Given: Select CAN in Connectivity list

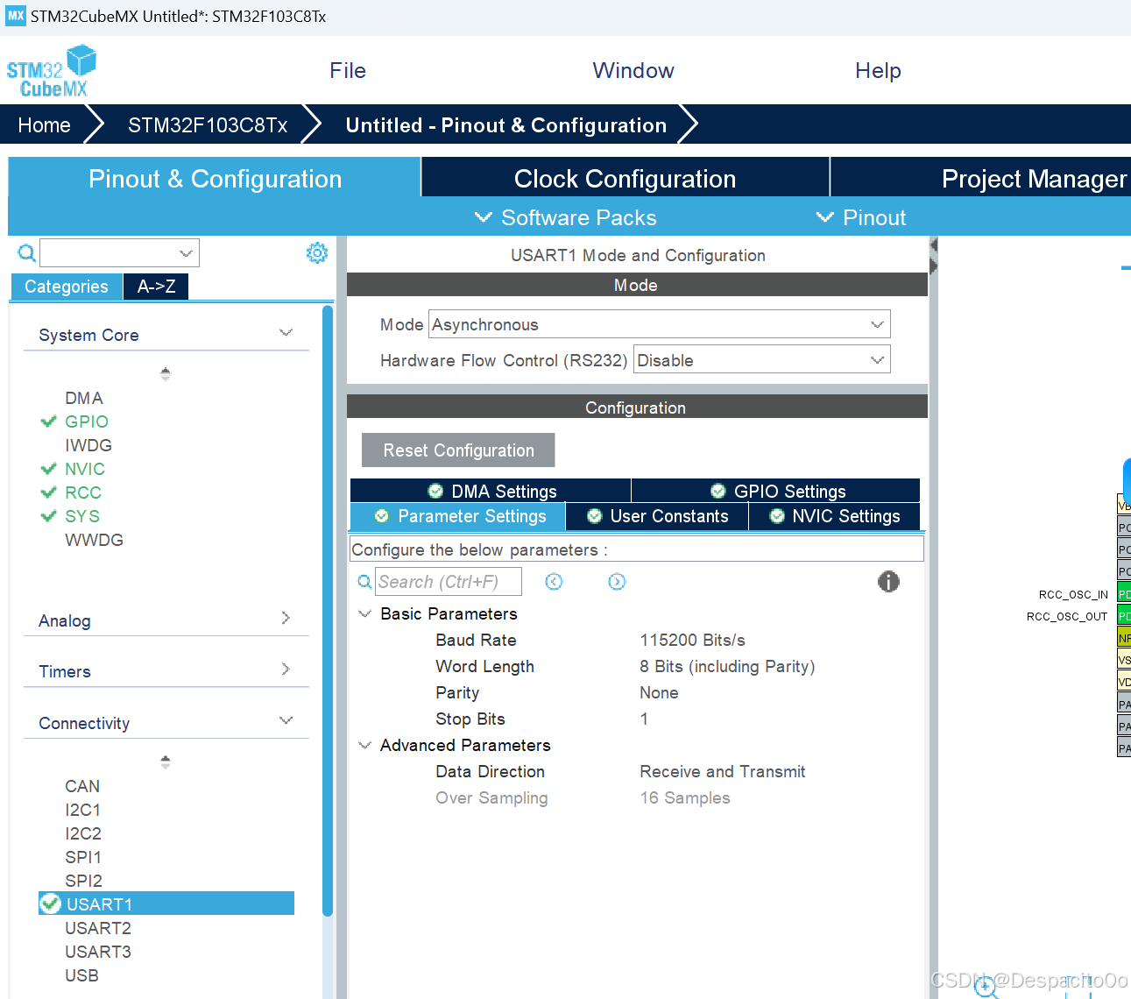Looking at the screenshot, I should tap(82, 786).
